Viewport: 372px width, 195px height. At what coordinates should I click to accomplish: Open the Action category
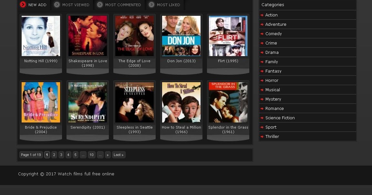pyautogui.click(x=271, y=15)
